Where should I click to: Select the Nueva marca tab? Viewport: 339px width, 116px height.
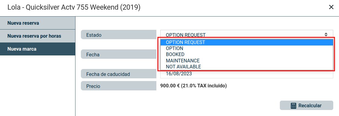[x=38, y=49]
